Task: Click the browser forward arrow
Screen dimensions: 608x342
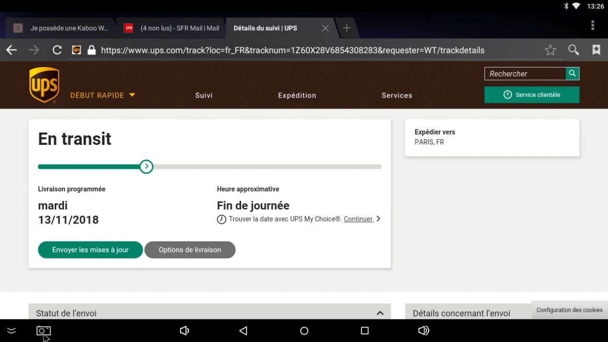Action: click(34, 50)
